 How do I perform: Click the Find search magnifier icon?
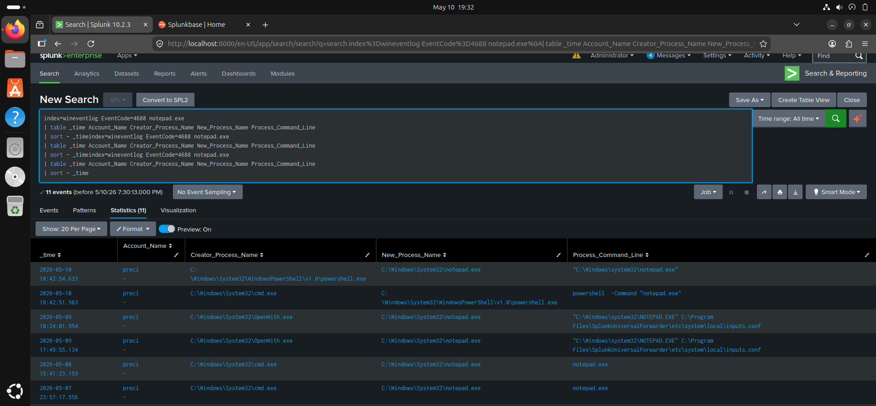tap(859, 56)
